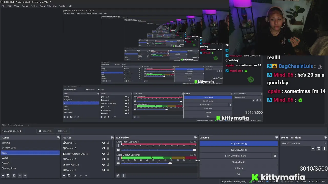Move source down in Sources toolbar
The width and height of the screenshot is (328, 184).
86,176
